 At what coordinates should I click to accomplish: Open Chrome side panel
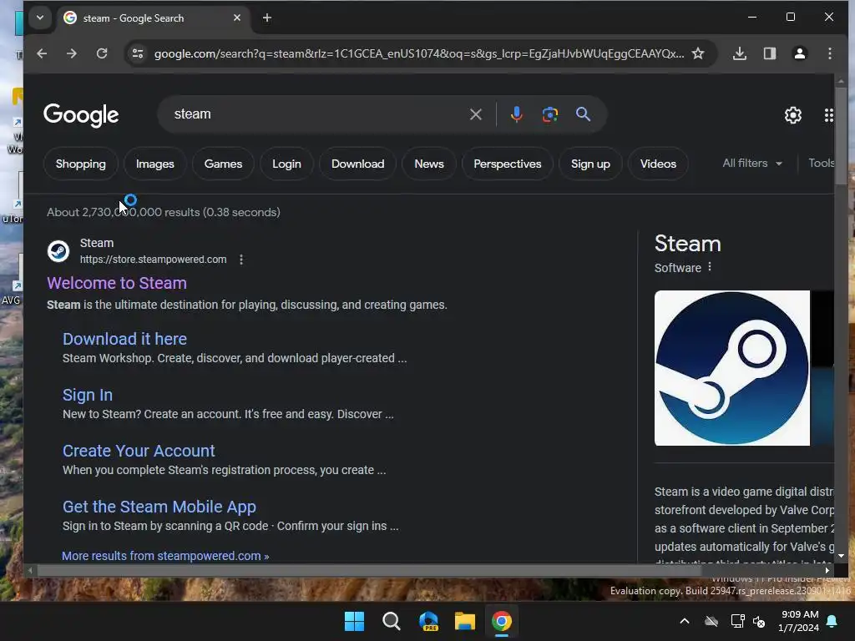[769, 53]
